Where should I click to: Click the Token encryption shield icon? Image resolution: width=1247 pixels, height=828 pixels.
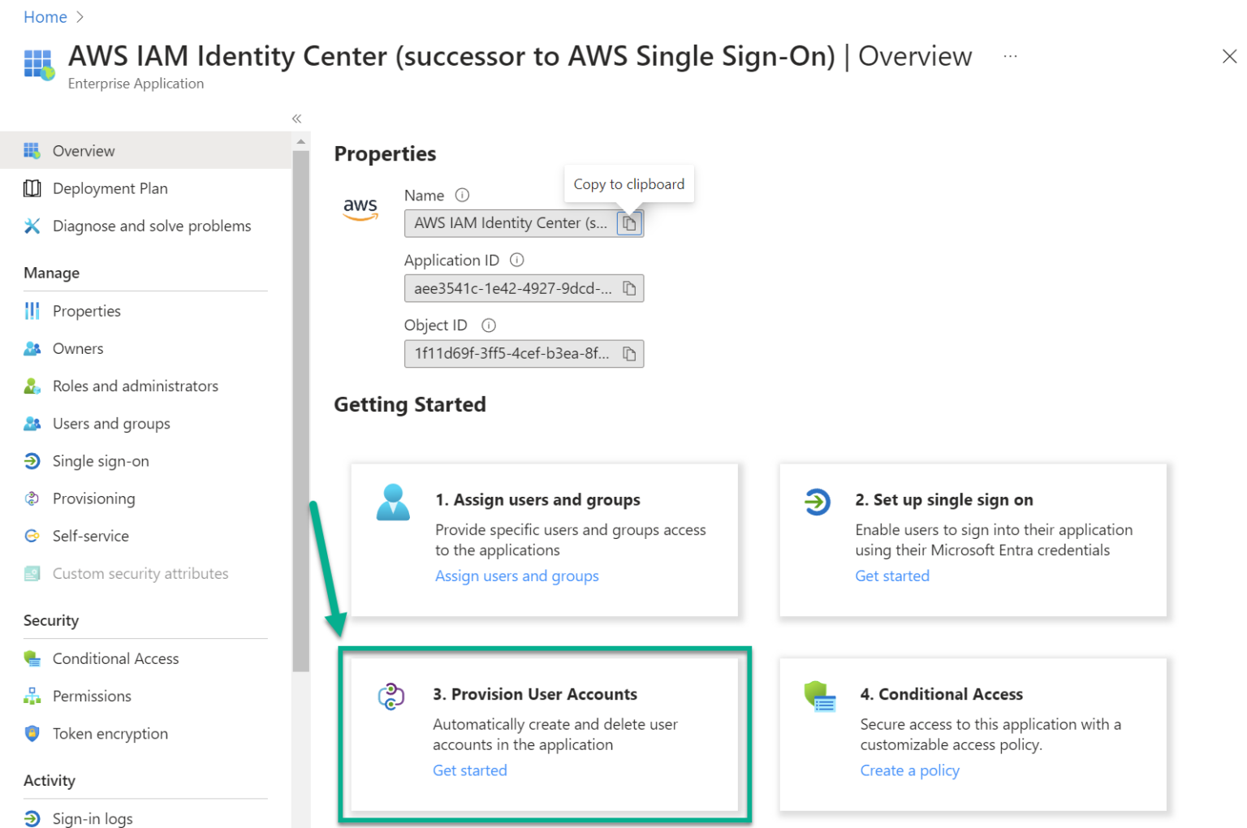click(x=31, y=733)
